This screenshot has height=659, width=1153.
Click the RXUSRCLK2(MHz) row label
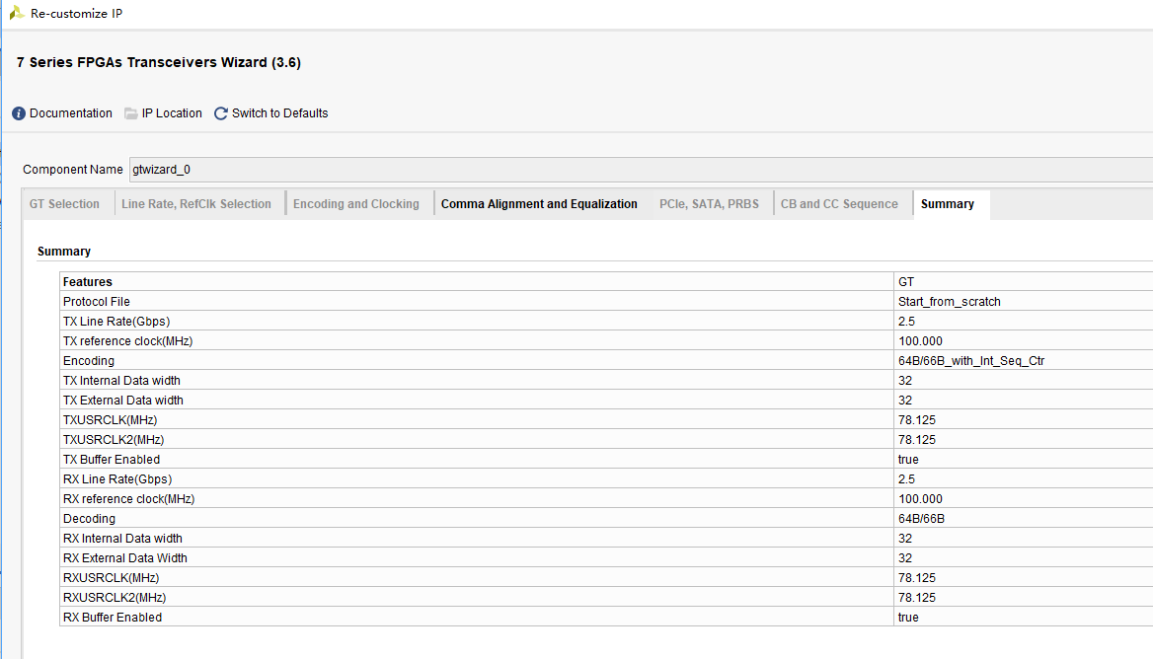115,598
